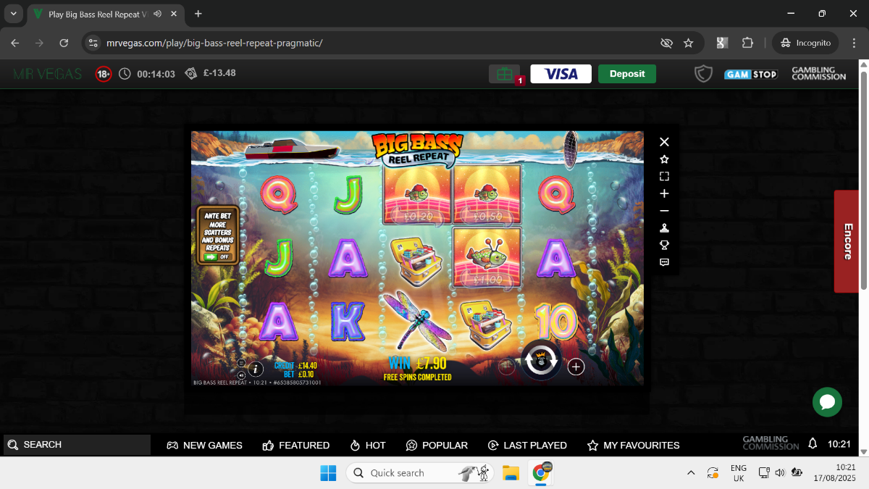Open the tab search dropdown arrow
Screen dimensions: 869x489
[13, 14]
